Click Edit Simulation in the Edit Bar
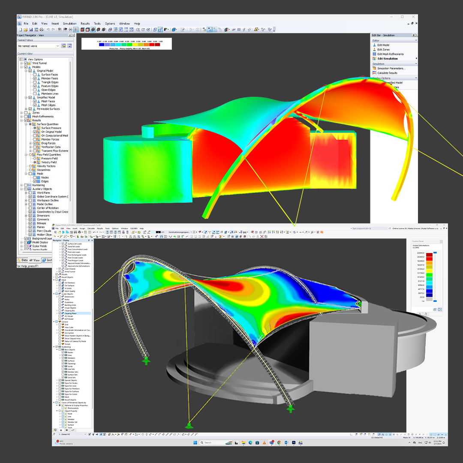This screenshot has height=463, width=463. (x=388, y=58)
